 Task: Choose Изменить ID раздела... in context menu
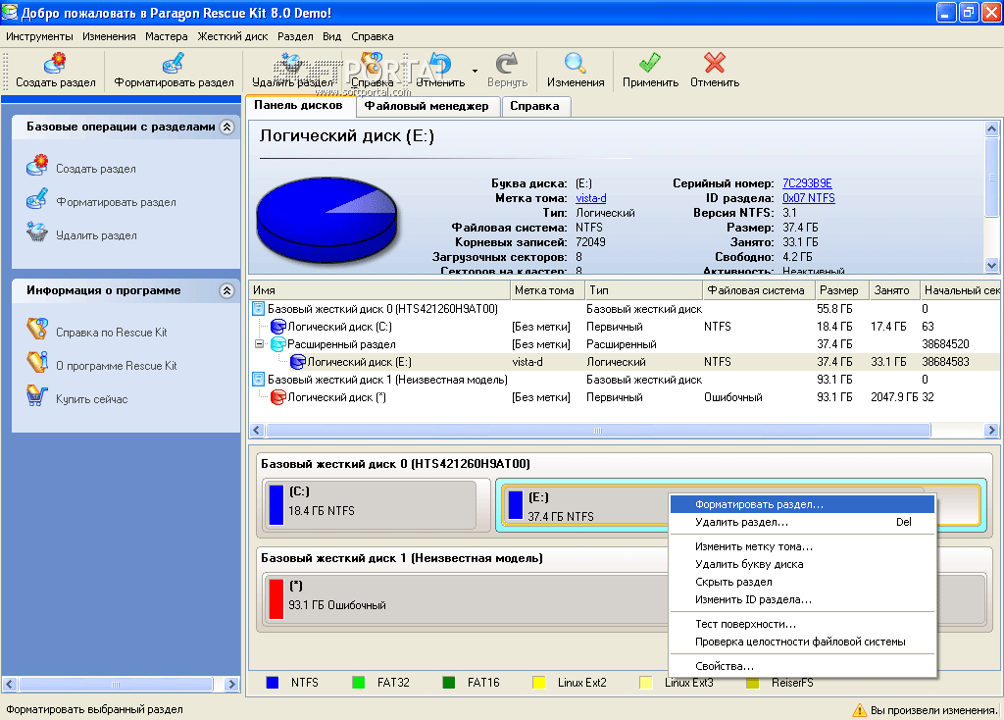point(802,599)
